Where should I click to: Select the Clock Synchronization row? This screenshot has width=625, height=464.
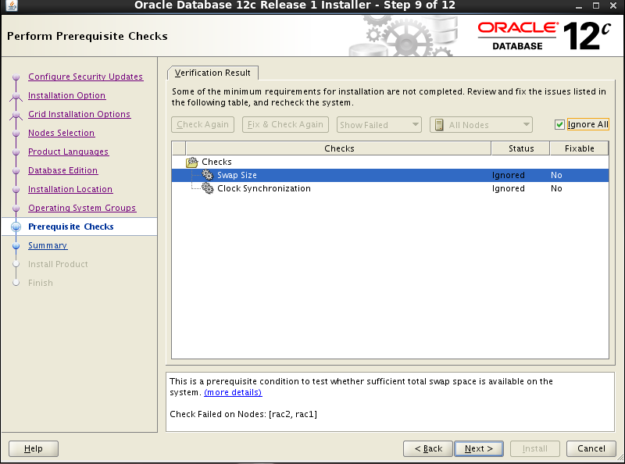390,188
